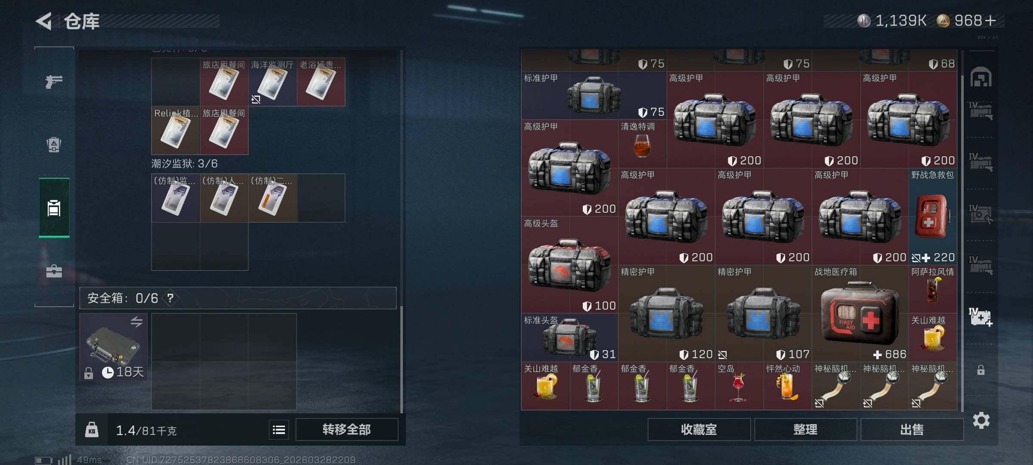Open the weapons category pistol icon
Screen dimensions: 1033x465
pyautogui.click(x=54, y=81)
